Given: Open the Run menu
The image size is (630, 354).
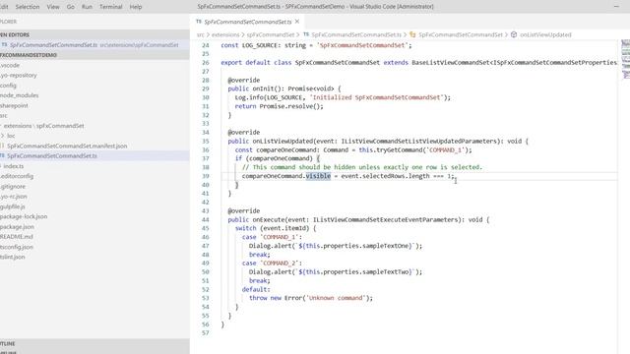Looking at the screenshot, I should pos(87,7).
